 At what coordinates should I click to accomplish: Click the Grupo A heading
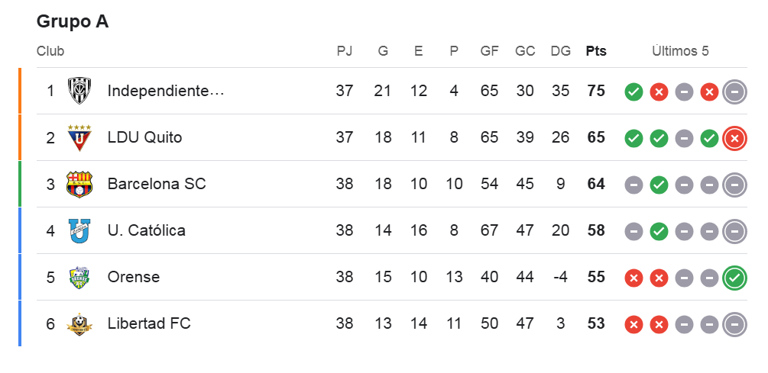pos(73,21)
